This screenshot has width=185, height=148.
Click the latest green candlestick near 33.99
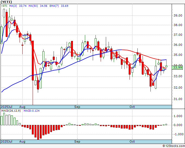point(166,66)
